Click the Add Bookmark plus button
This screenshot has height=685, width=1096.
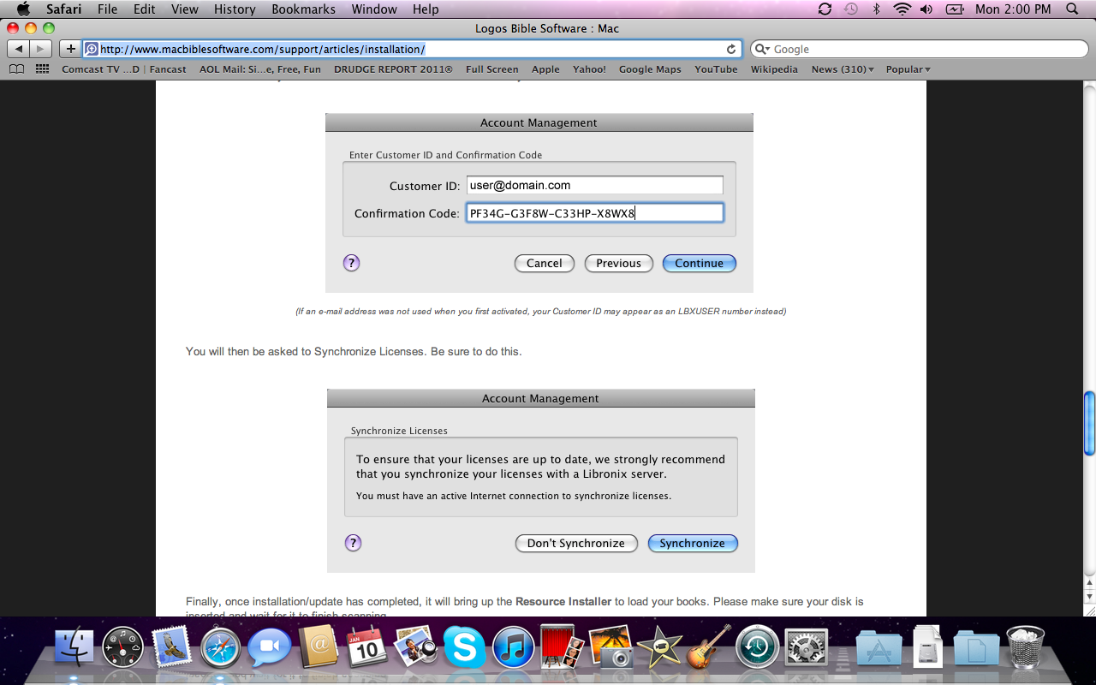(x=71, y=49)
